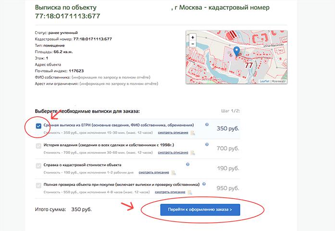Click the blue location pin on map
This screenshot has height=231, width=335.
236,51
